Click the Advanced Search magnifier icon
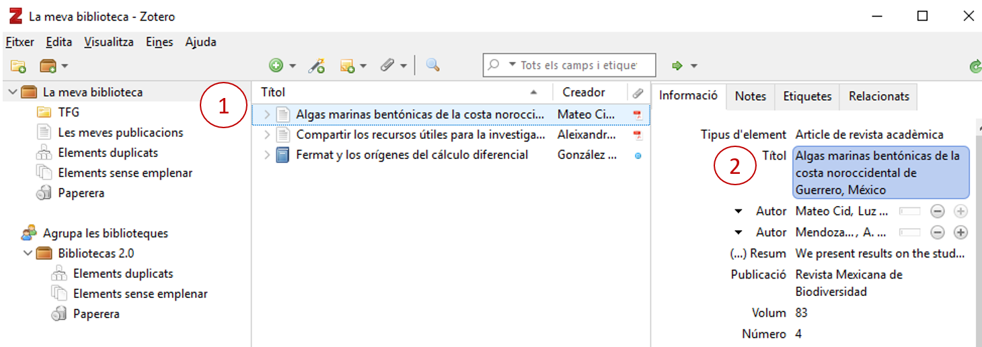This screenshot has width=982, height=347. (432, 65)
